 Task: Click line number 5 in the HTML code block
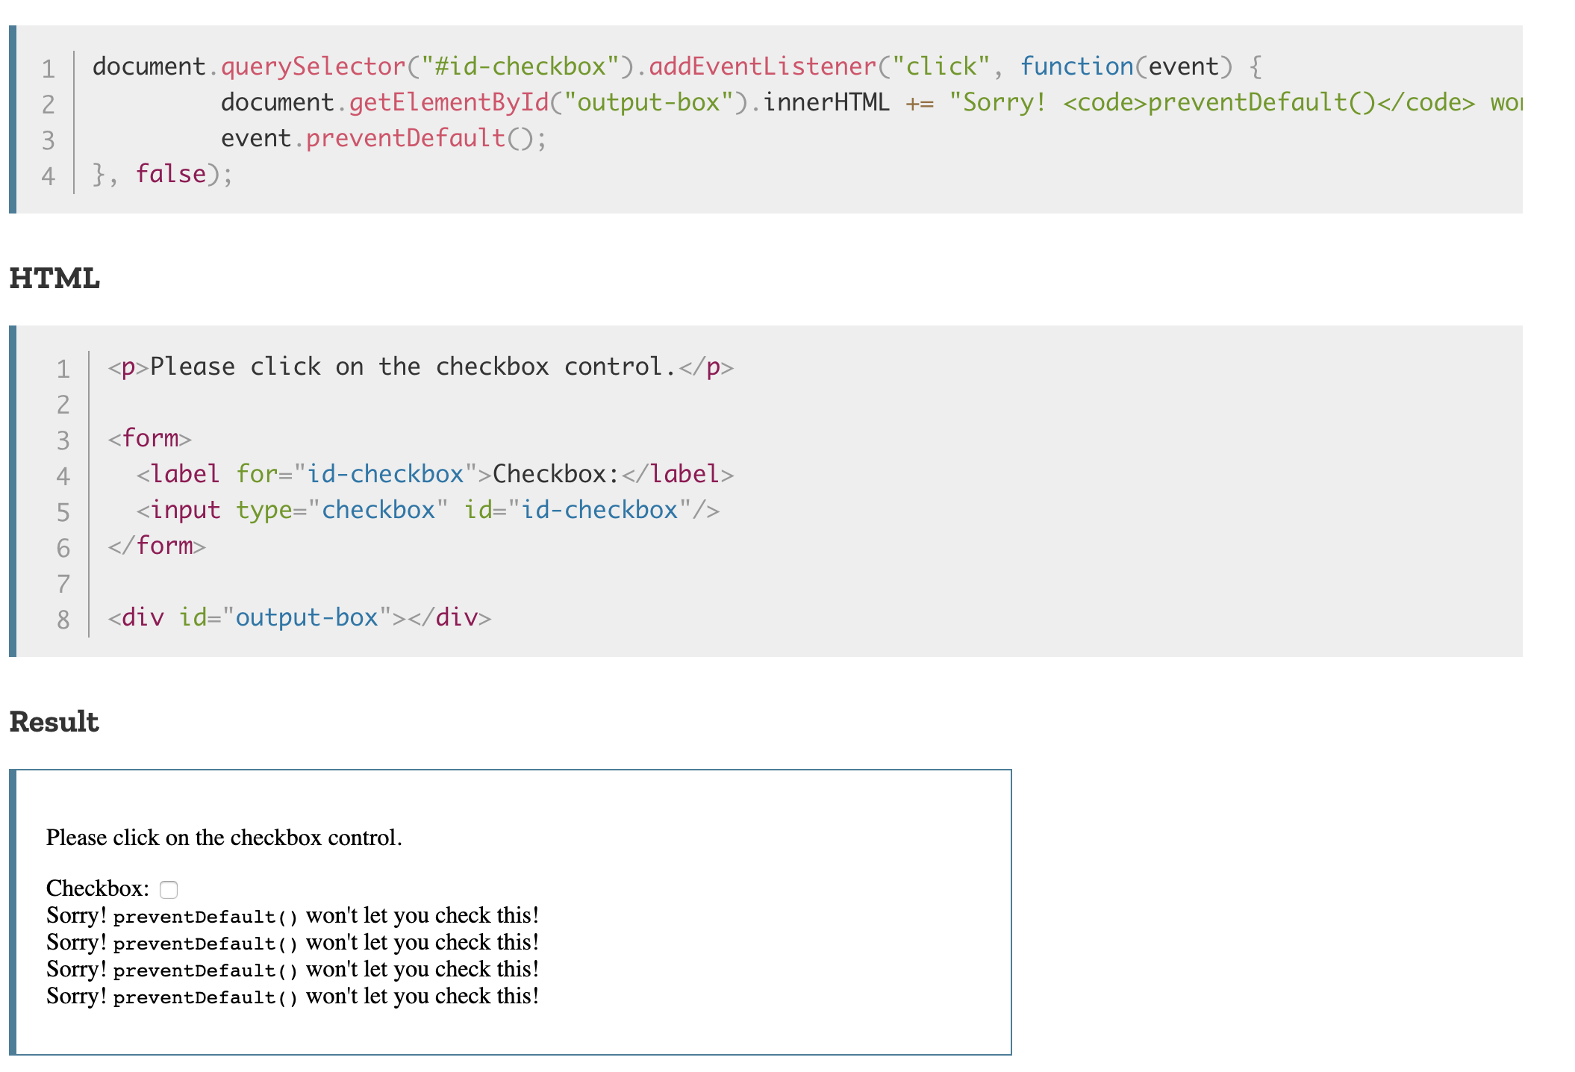point(63,512)
